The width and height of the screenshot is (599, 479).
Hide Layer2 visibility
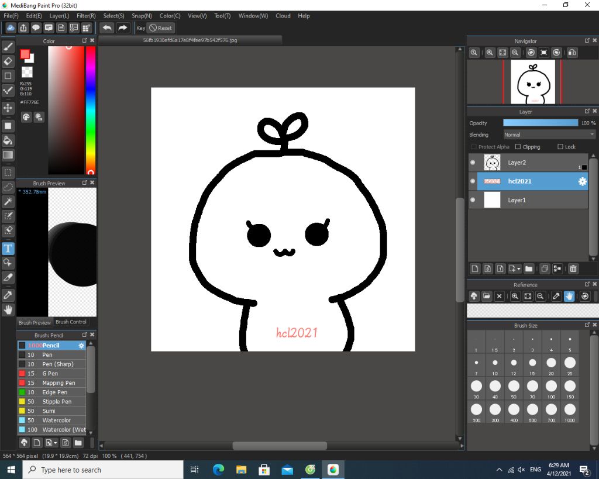[x=473, y=163]
